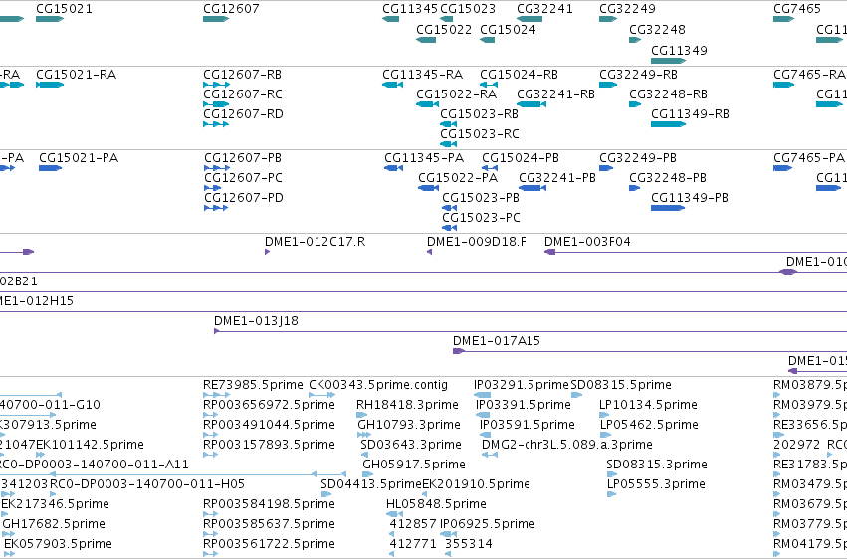Open the CG32248-PB protein label
The width and height of the screenshot is (847, 559).
point(668,177)
